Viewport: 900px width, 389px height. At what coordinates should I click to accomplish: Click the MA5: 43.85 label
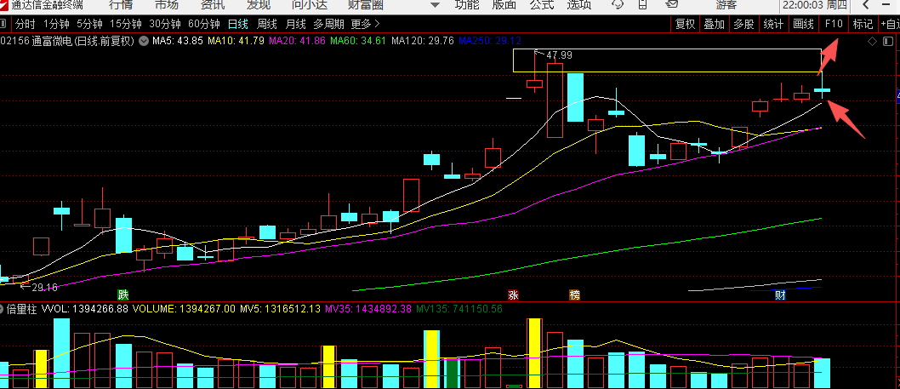[x=177, y=42]
